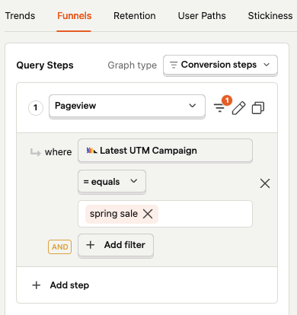Click the Query Steps heading

click(x=45, y=65)
